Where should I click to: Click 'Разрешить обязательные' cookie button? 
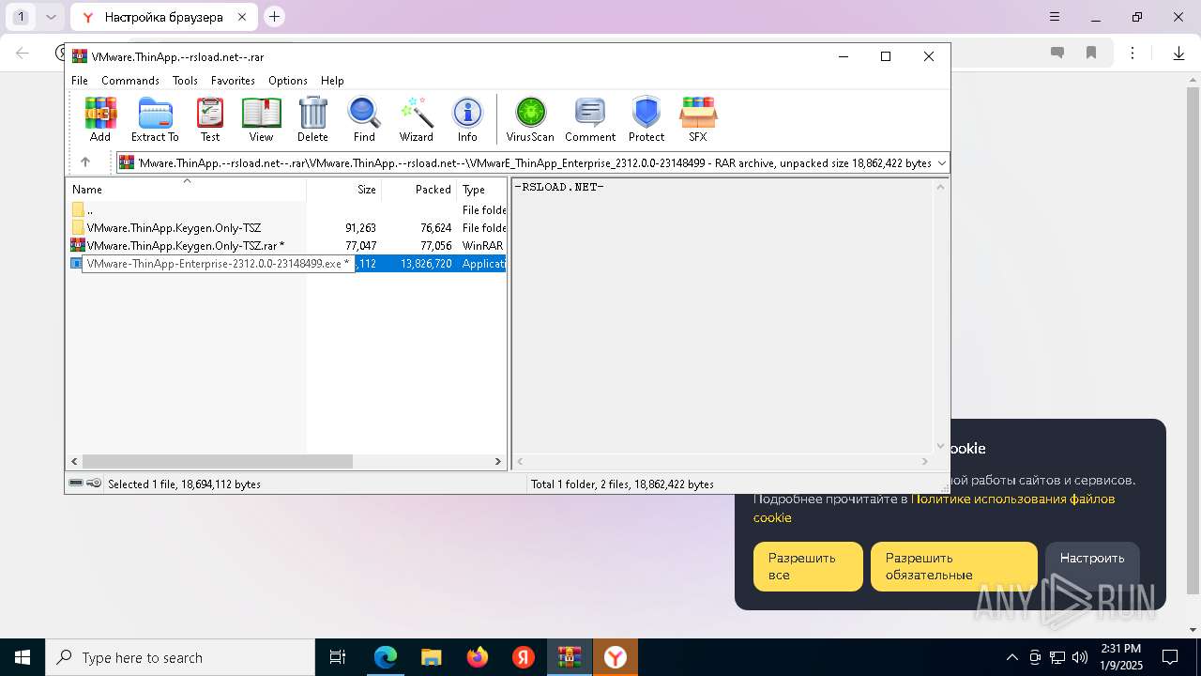coord(954,566)
